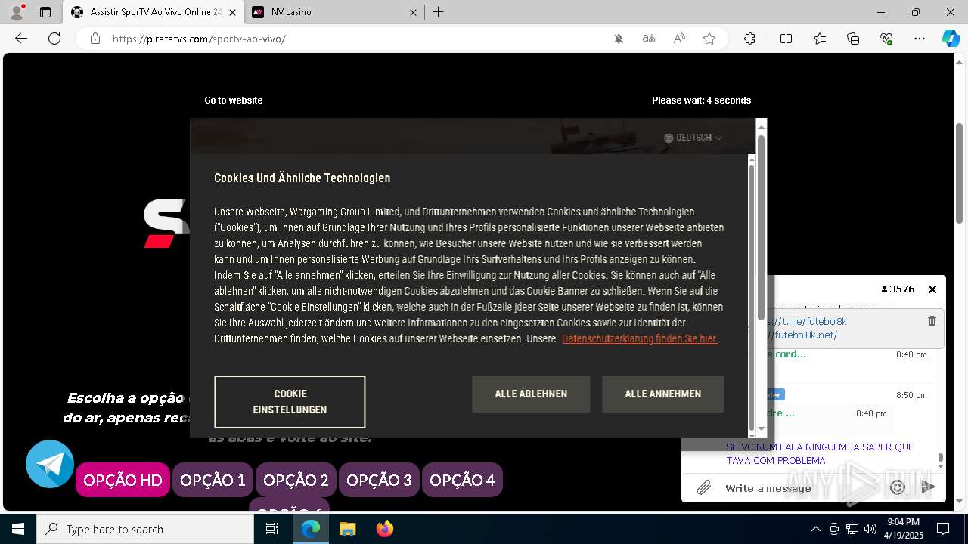Viewport: 968px width, 544px height.
Task: Select the OPÇÃO 2 stream button
Action: point(296,480)
